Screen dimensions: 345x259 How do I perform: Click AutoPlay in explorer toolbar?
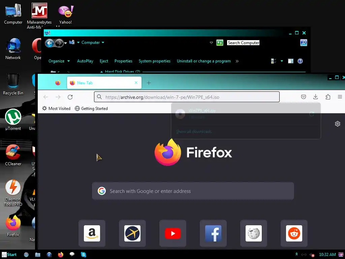[x=85, y=61]
